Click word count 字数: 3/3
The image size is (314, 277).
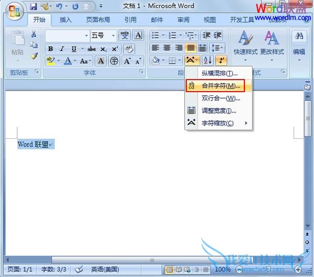tap(54, 270)
